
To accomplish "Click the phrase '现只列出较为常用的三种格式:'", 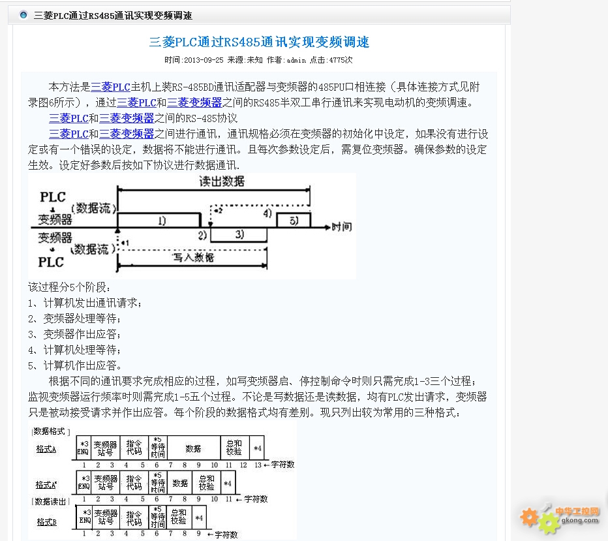I will [x=390, y=412].
